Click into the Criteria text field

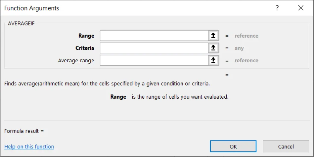[154, 48]
